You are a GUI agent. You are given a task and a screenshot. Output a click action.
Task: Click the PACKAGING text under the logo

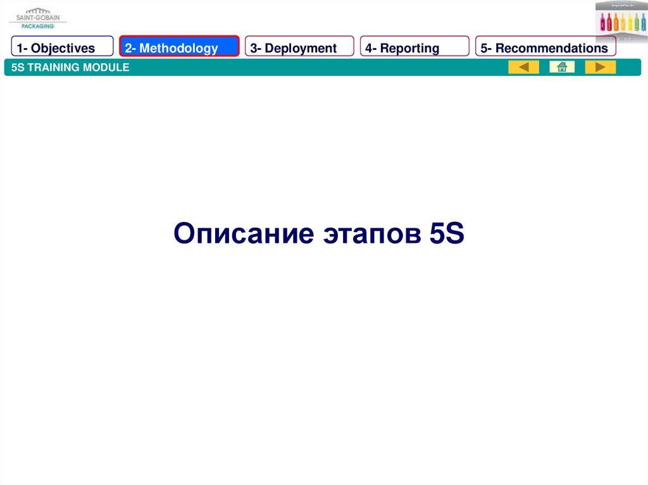coord(37,26)
